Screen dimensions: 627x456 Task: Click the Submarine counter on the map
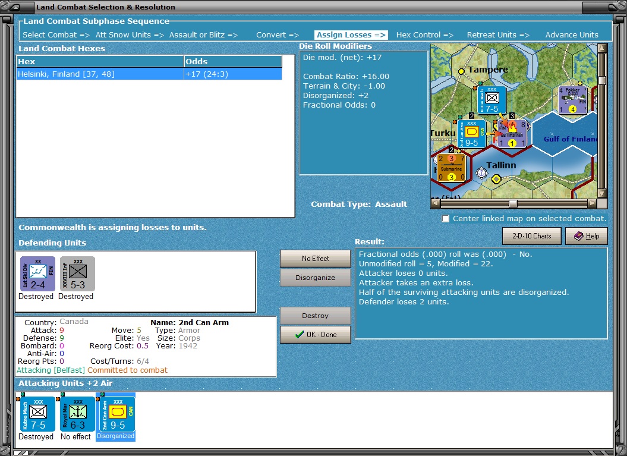point(452,168)
